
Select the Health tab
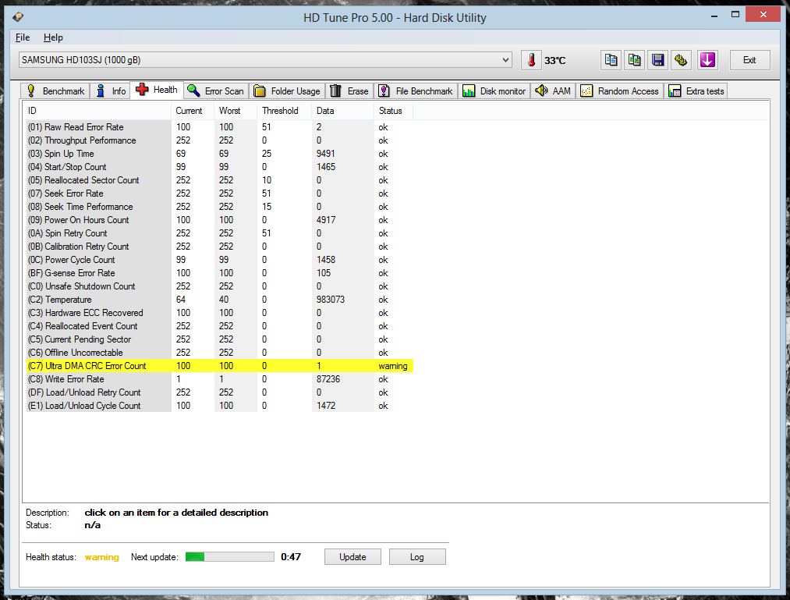pyautogui.click(x=157, y=90)
